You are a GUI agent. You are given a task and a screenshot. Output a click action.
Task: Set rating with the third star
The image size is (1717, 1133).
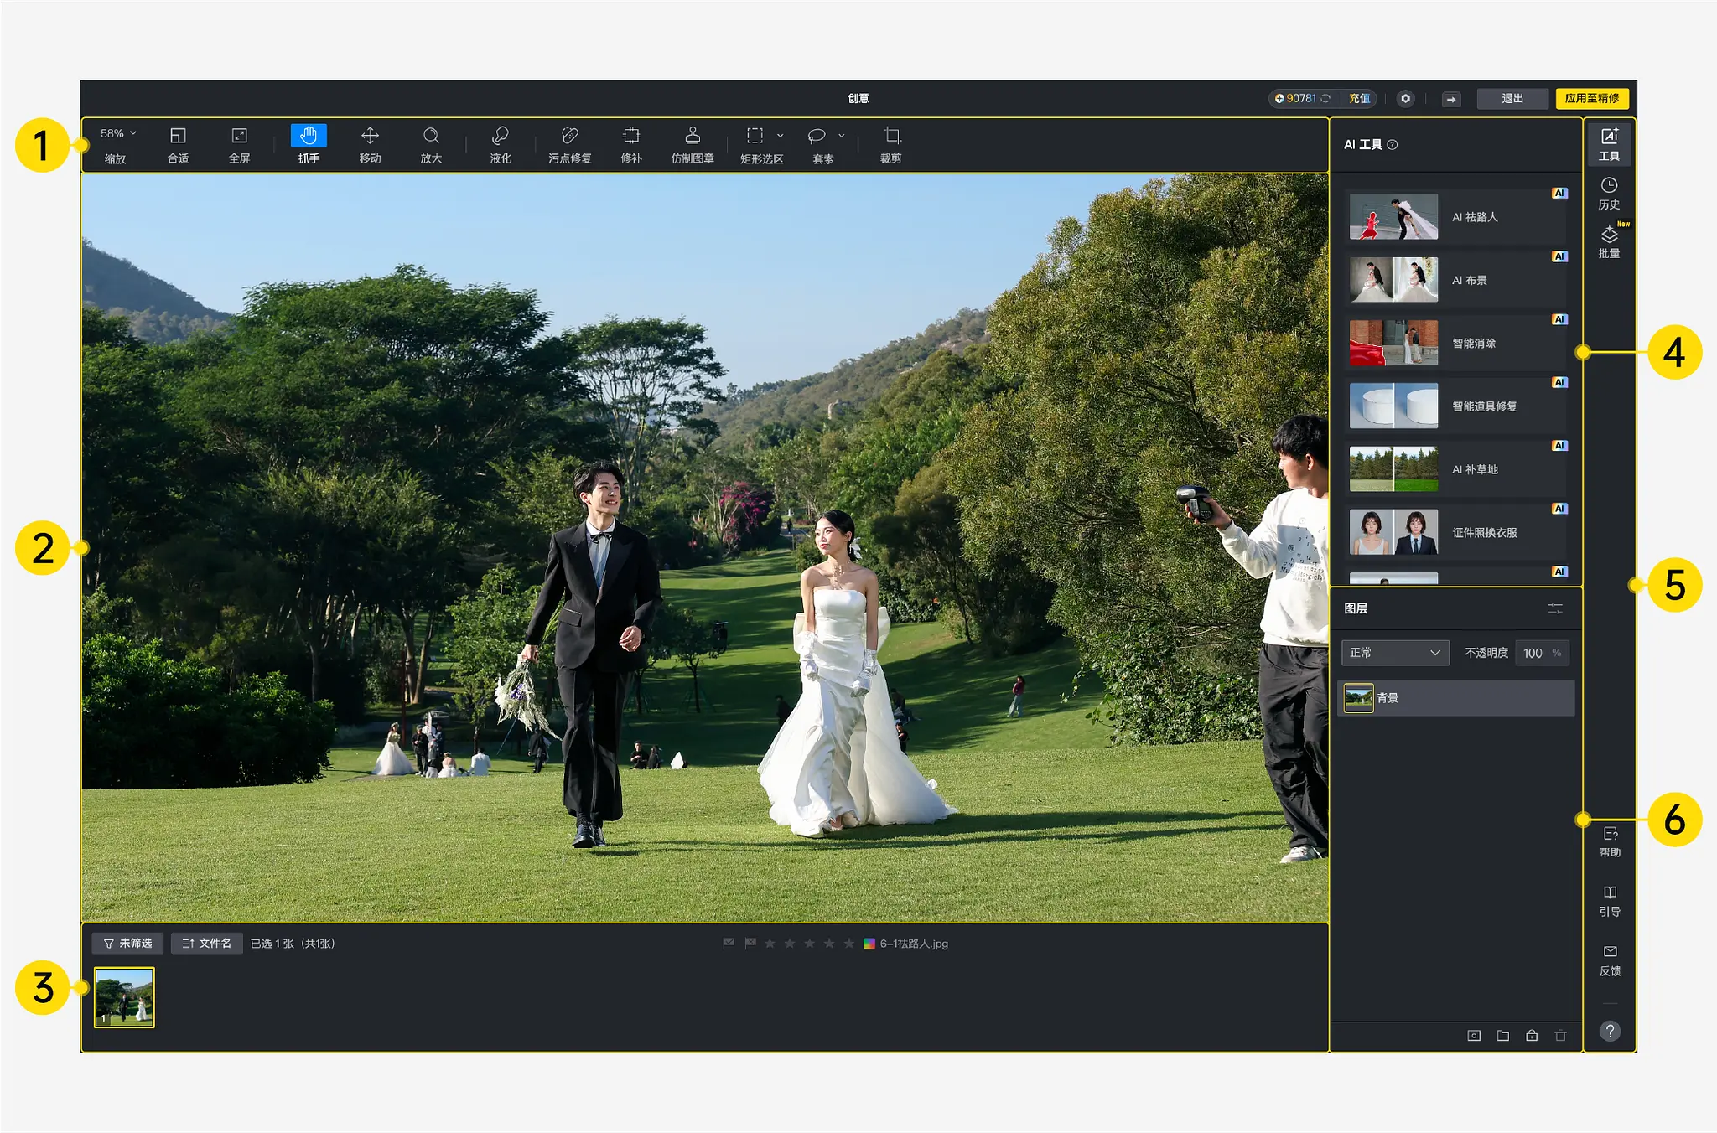[x=809, y=944]
